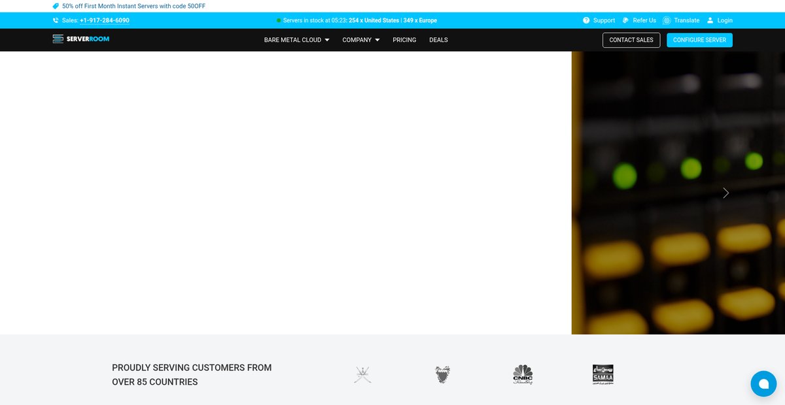Click the Refer Us icon
Viewport: 785px width, 405px height.
(626, 20)
